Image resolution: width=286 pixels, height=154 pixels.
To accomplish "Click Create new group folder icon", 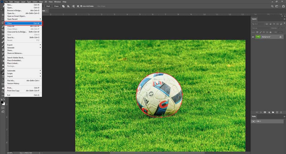I will pos(273,112).
